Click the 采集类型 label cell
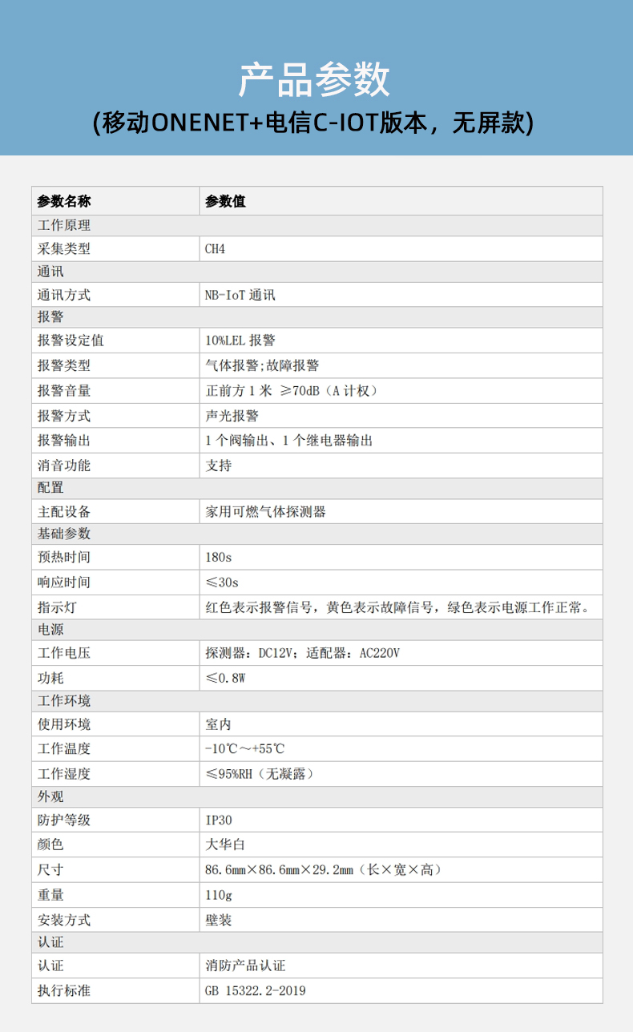Viewport: 633px width, 1032px height. [116, 248]
